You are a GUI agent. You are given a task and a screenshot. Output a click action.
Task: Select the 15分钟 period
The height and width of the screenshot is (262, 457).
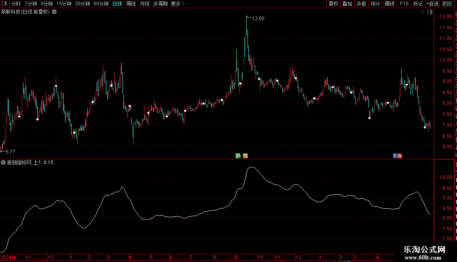click(64, 4)
